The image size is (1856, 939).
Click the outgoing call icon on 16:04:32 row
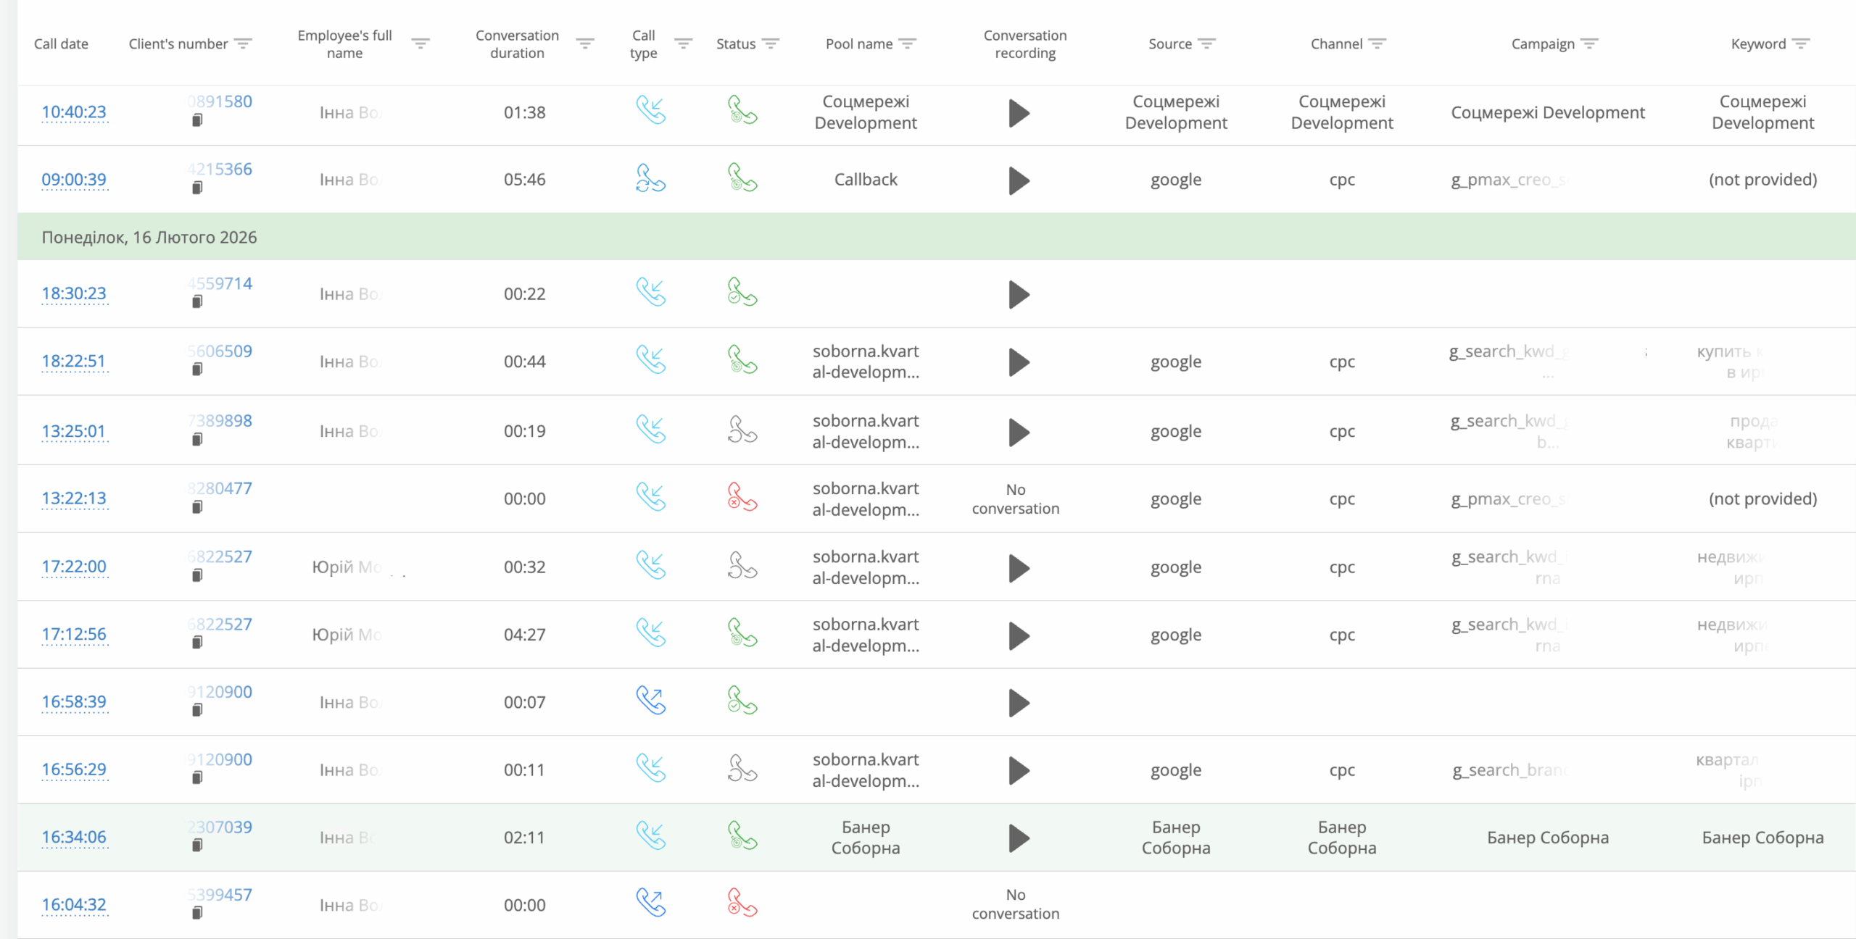click(x=650, y=903)
